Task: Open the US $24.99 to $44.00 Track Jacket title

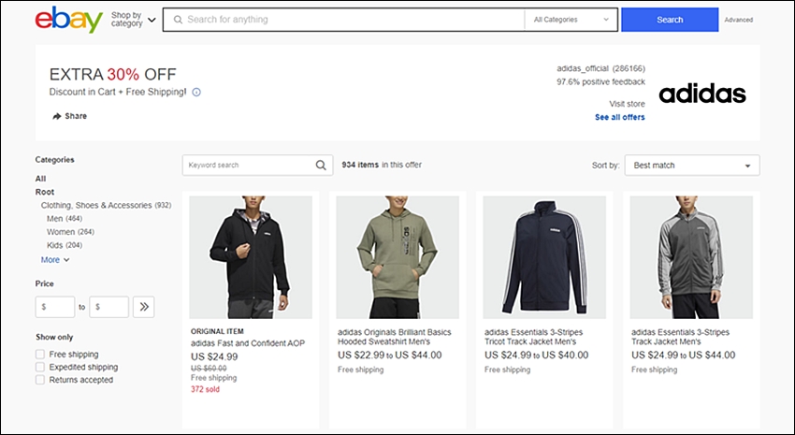Action: click(680, 337)
